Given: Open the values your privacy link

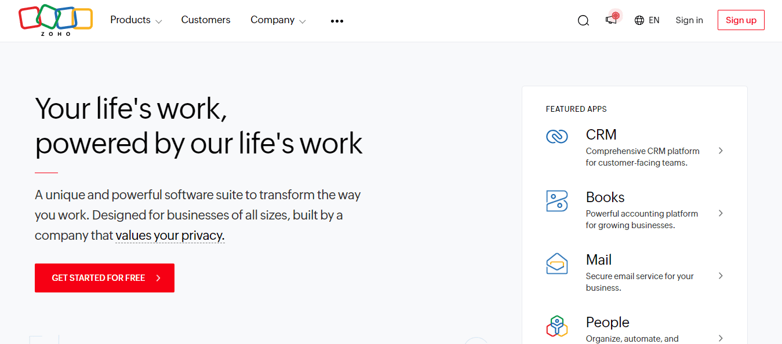Looking at the screenshot, I should (x=169, y=235).
